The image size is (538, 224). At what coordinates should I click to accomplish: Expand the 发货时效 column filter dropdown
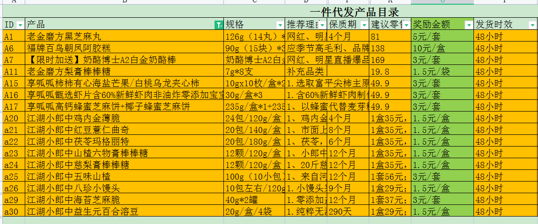tap(532, 25)
